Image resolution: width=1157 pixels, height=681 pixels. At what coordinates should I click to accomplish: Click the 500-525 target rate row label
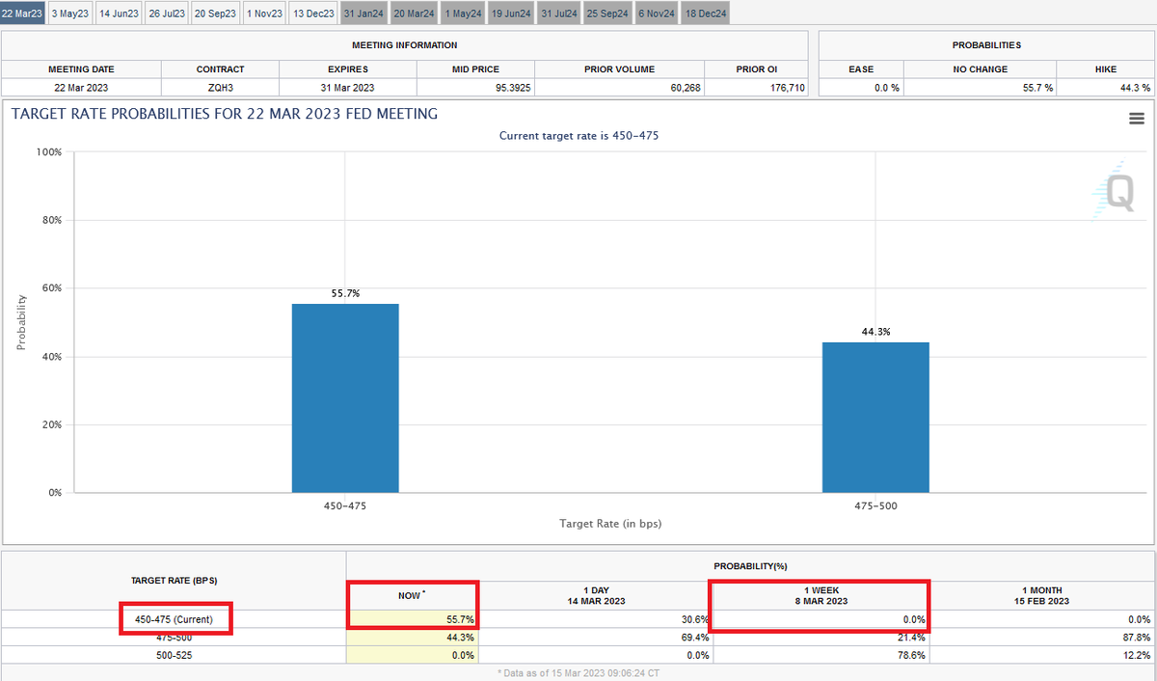coord(174,655)
